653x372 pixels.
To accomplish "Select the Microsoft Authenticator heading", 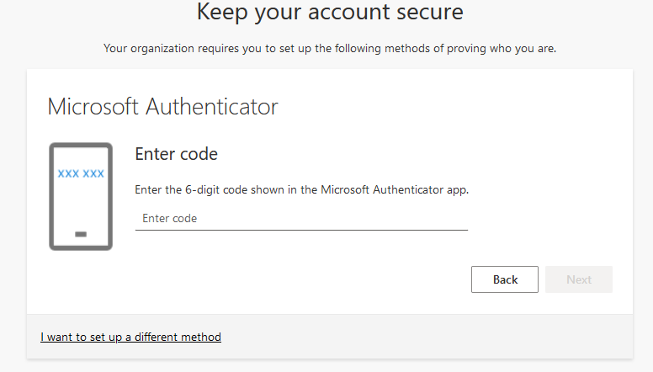I will (x=162, y=107).
